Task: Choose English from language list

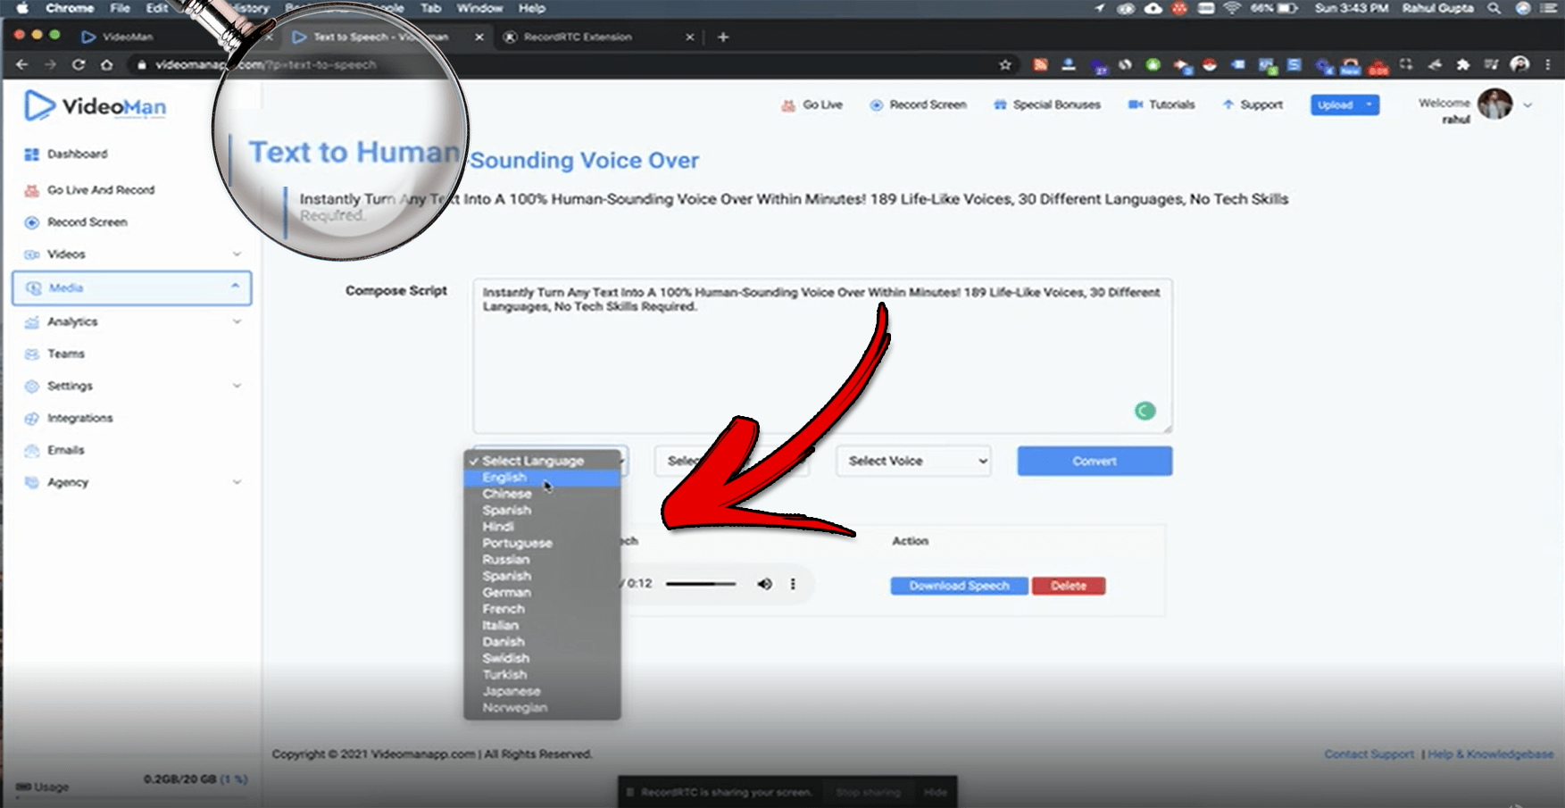Action: coord(542,478)
